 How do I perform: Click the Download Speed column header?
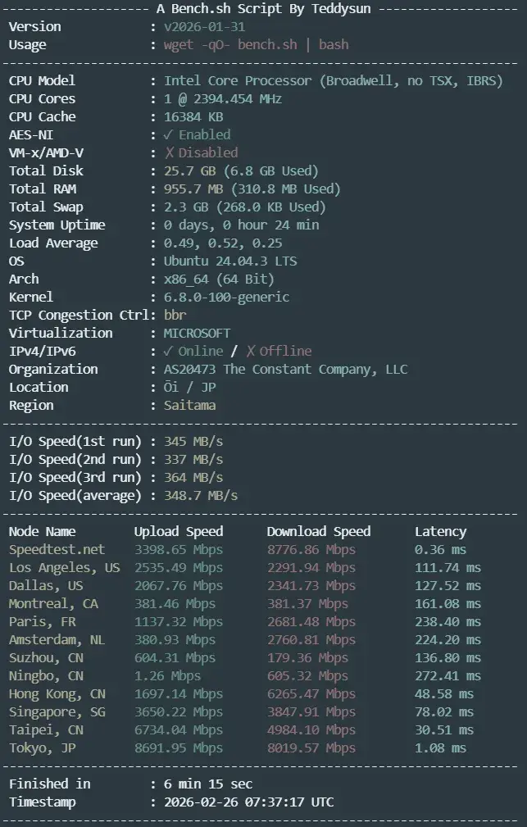click(x=319, y=531)
